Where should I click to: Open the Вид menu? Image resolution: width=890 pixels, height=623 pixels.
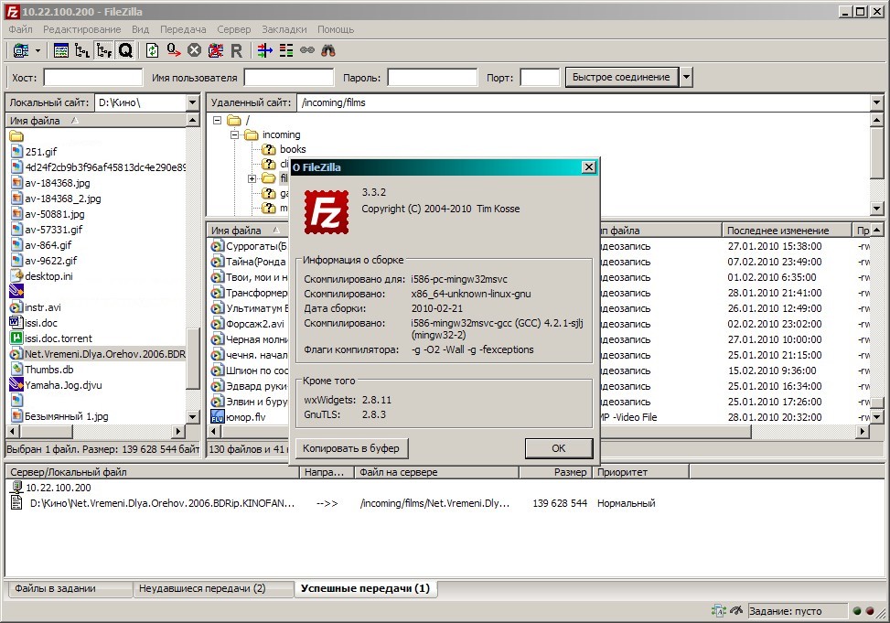(140, 29)
